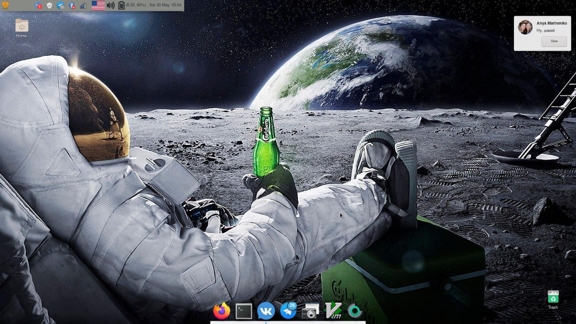Switch keyboard layout via US flag

coord(98,5)
